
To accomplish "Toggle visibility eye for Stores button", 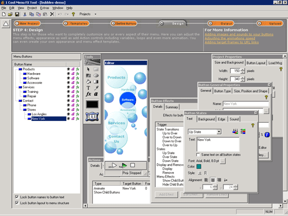I will [x=69, y=110].
